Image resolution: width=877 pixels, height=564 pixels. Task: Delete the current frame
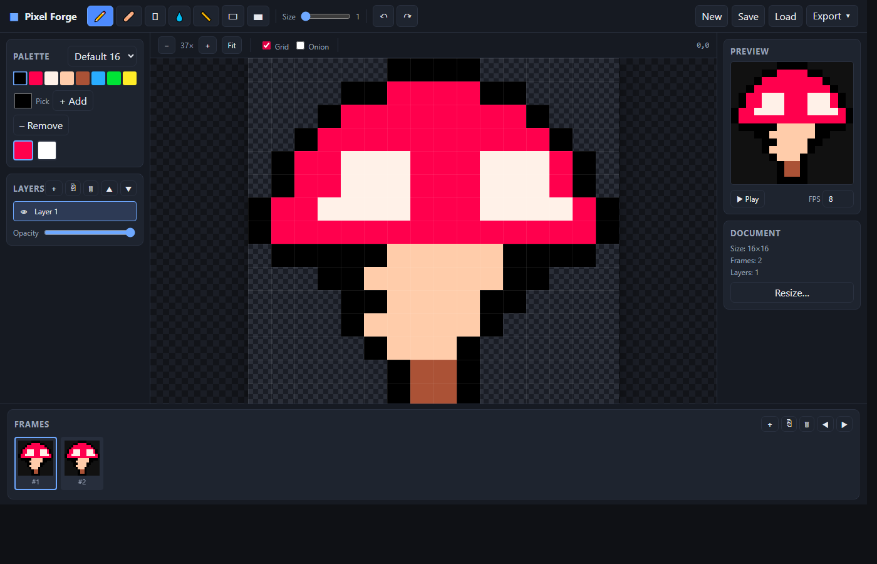pyautogui.click(x=807, y=424)
